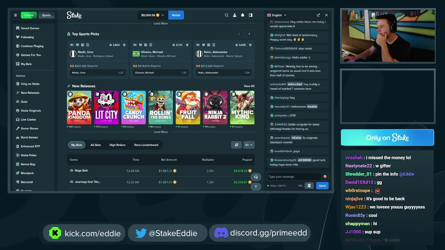
Task: Open the Journeys End Tita... bet row
Action: (161, 182)
